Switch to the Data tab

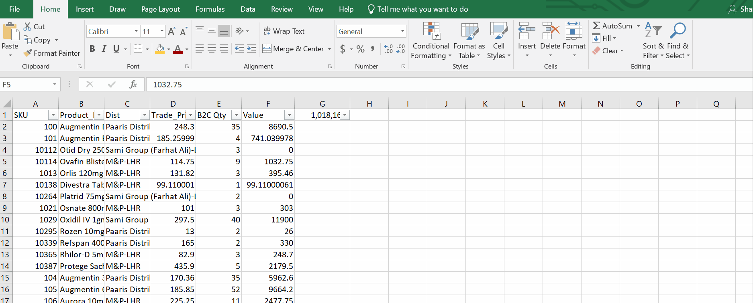click(248, 9)
